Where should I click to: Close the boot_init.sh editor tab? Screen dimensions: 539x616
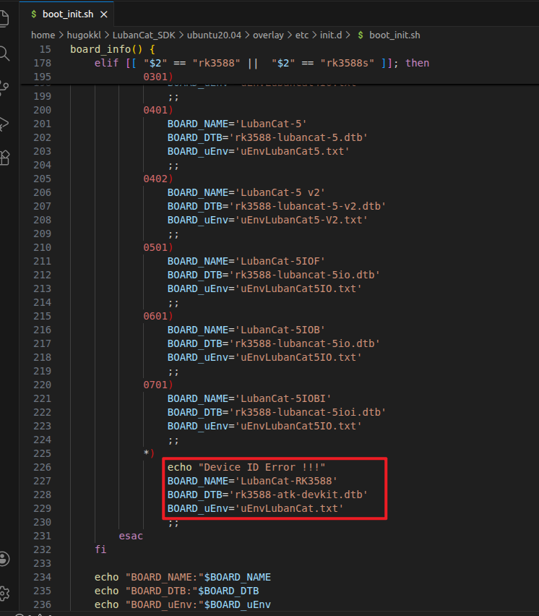click(x=104, y=14)
